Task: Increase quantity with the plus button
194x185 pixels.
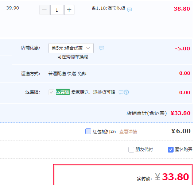Action: tap(69, 10)
